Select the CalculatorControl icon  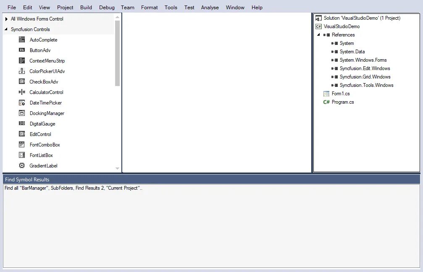[x=22, y=92]
